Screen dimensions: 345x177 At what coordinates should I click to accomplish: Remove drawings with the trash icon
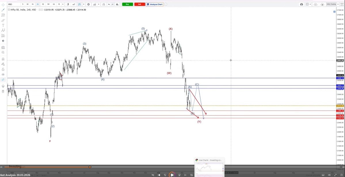pyautogui.click(x=3, y=91)
